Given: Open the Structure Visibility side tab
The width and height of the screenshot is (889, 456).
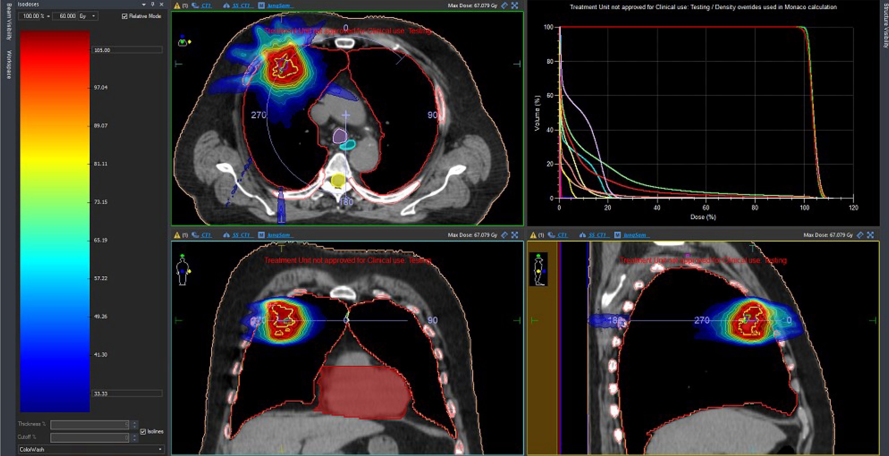Looking at the screenshot, I should point(885,26).
